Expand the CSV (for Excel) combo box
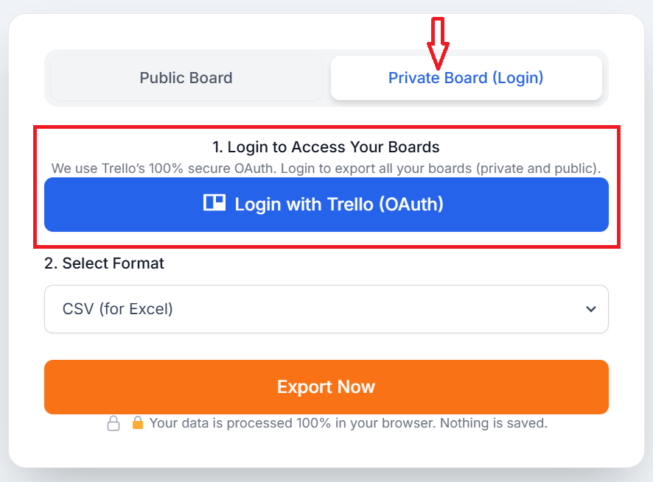The height and width of the screenshot is (482, 653). tap(326, 309)
